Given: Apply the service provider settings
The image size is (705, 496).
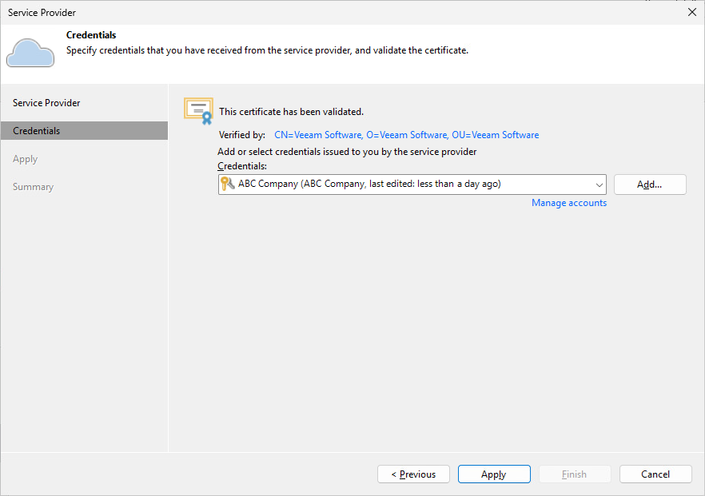Looking at the screenshot, I should click(494, 474).
